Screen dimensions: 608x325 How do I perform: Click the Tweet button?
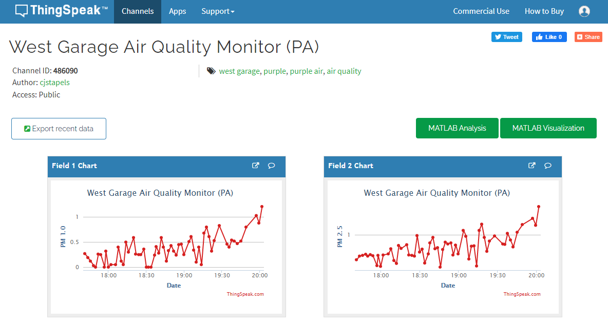(x=506, y=37)
